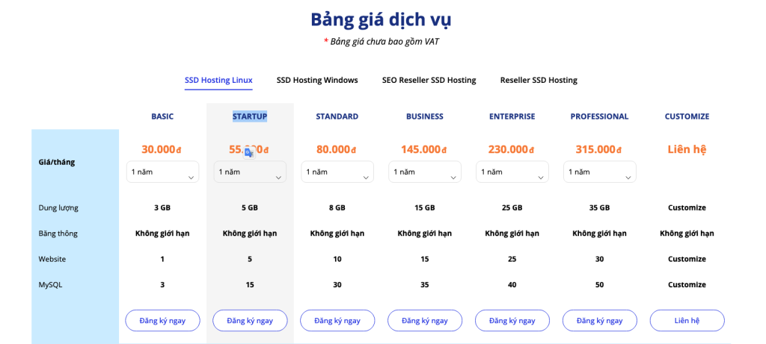Switch to Reseller SSD Hosting tab
The height and width of the screenshot is (344, 766).
(539, 80)
